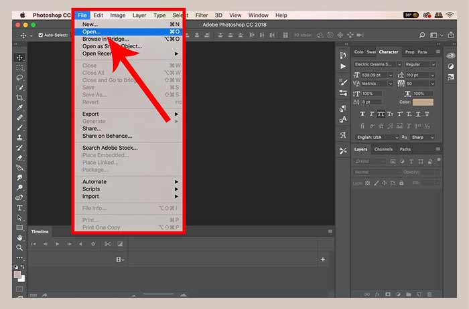
Task: Click Search Adobe Stock... menu entry
Action: click(110, 148)
